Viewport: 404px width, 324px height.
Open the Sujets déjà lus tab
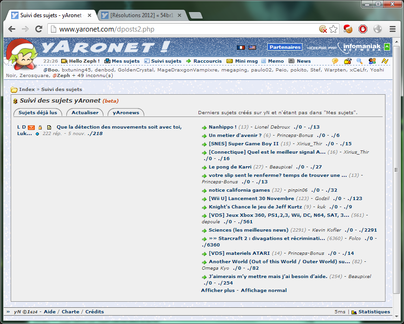click(x=38, y=112)
